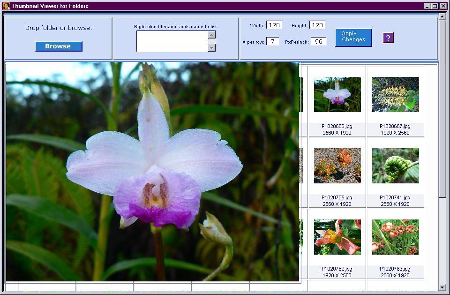Screen dimensions: 450x295
Task: Click the 'Height:' label
Action: pyautogui.click(x=300, y=26)
